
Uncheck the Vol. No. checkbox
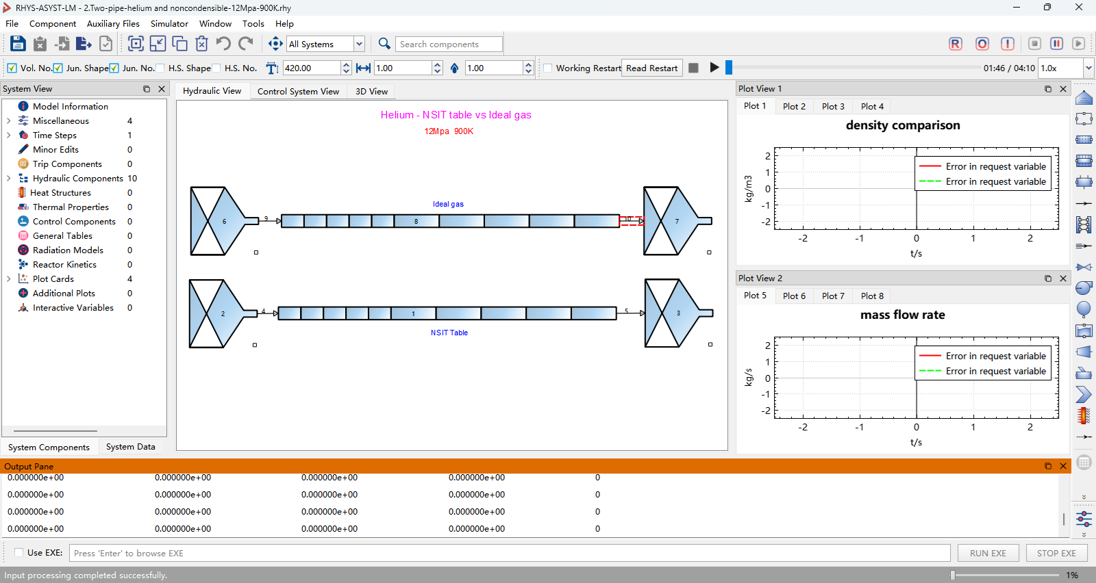pos(12,68)
